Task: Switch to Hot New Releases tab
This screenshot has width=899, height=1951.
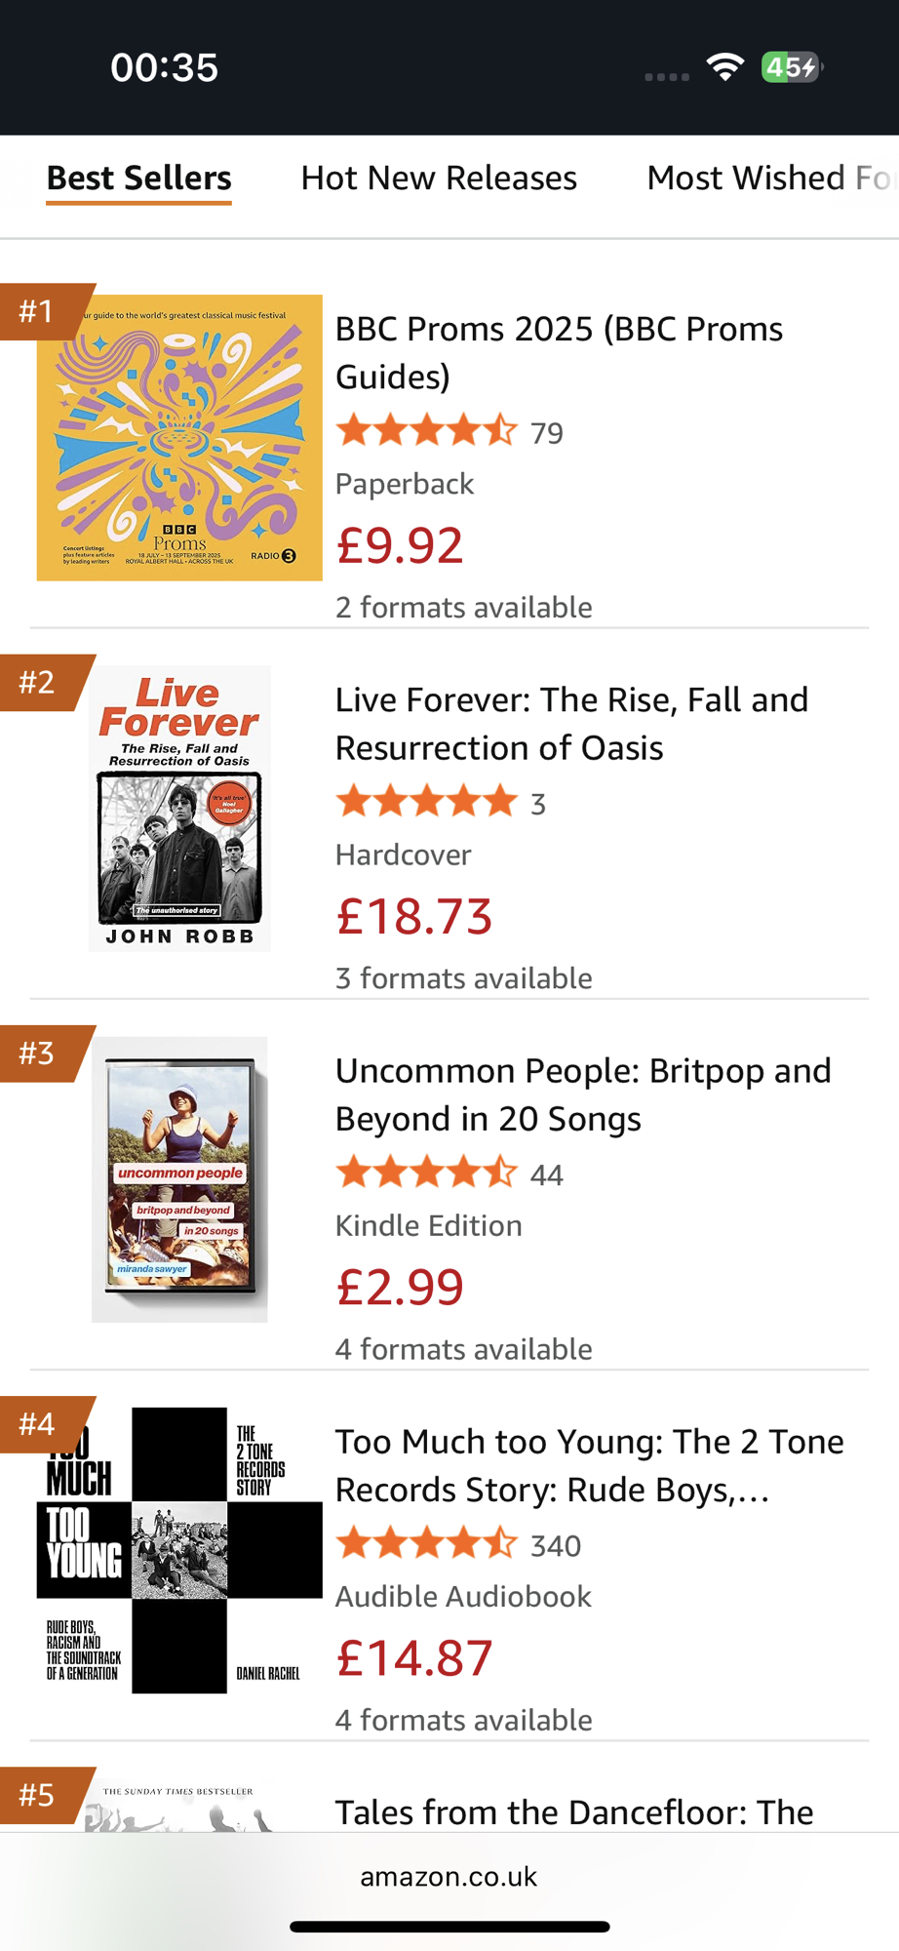Action: pyautogui.click(x=439, y=179)
